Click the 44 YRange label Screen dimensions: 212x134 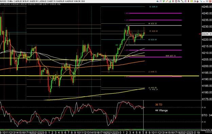coord(161,111)
